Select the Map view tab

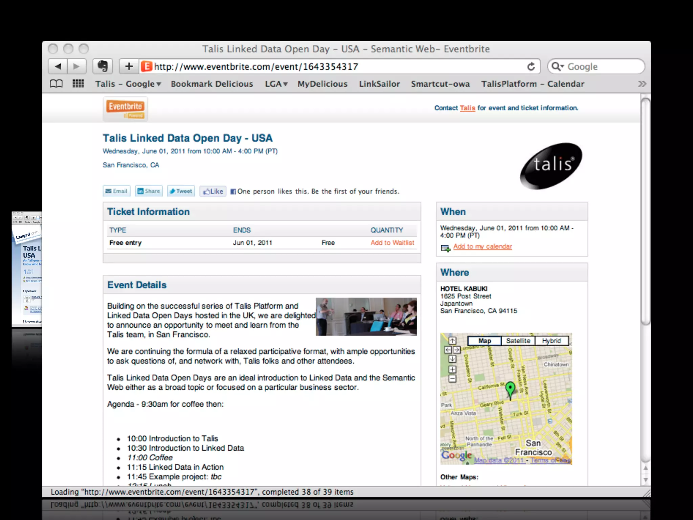tap(484, 341)
